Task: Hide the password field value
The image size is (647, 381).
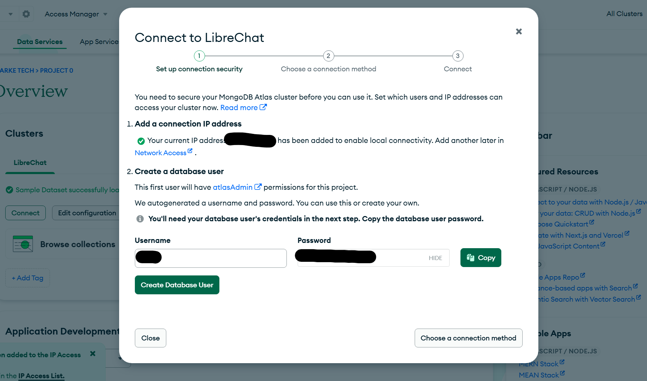Action: tap(435, 258)
